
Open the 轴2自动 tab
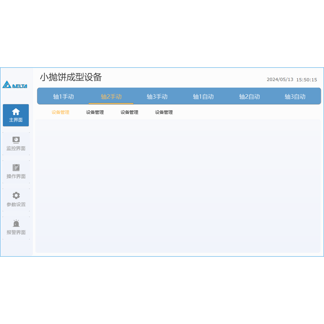coord(249,97)
